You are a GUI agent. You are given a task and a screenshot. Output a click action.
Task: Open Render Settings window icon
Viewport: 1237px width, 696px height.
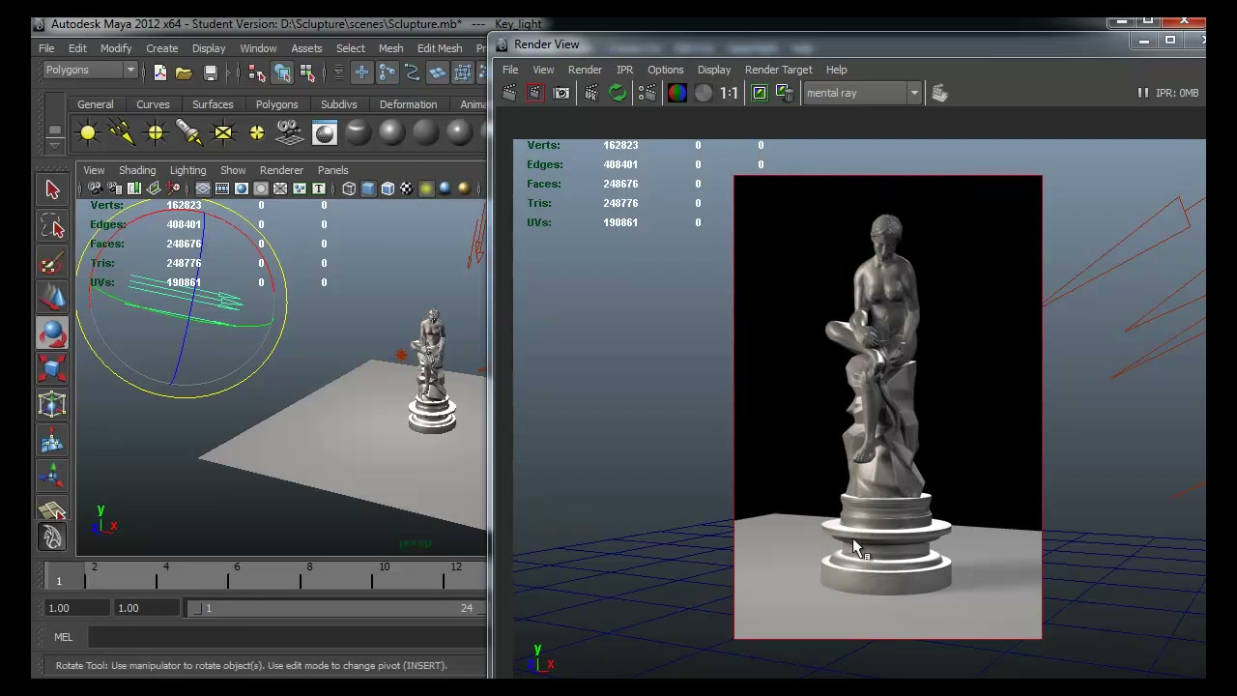(647, 93)
